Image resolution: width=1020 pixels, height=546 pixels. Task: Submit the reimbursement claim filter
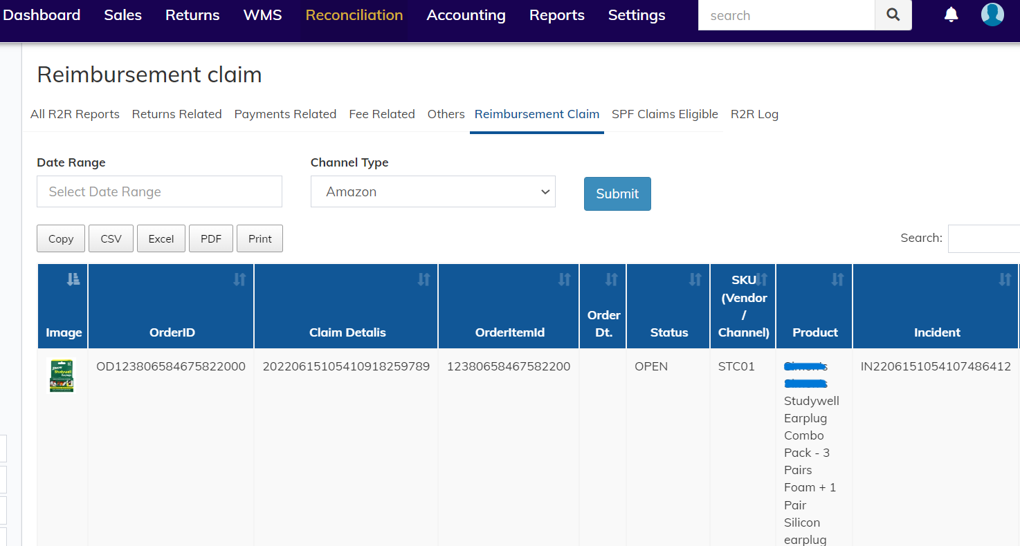click(617, 194)
